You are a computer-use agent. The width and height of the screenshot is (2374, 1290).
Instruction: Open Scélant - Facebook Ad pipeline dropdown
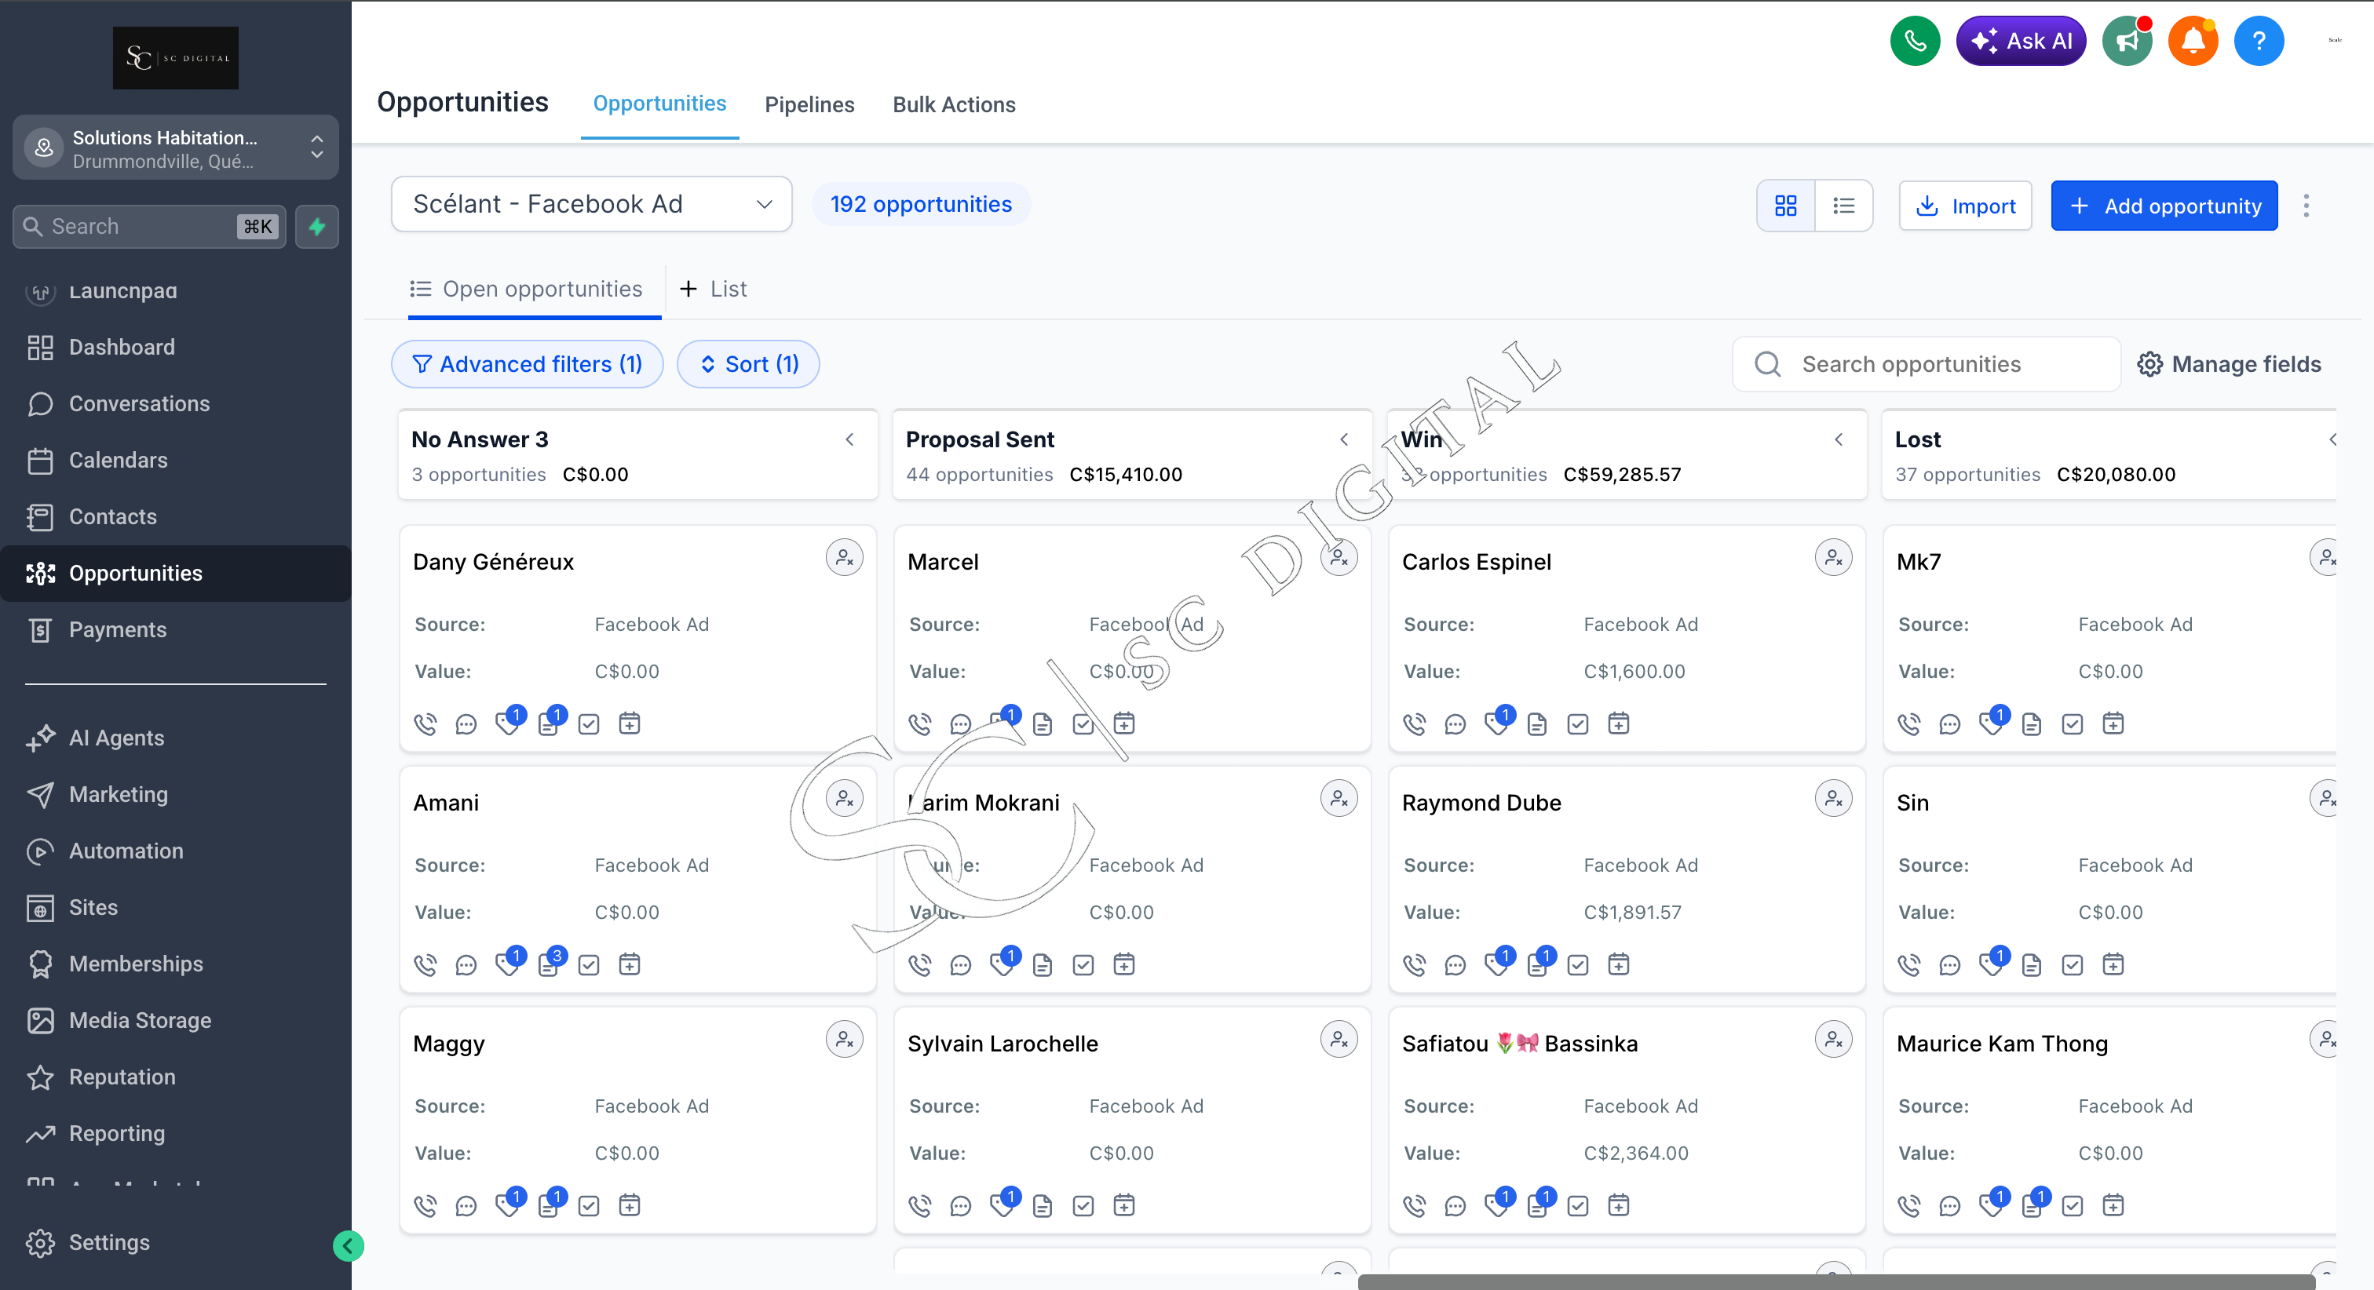[592, 204]
